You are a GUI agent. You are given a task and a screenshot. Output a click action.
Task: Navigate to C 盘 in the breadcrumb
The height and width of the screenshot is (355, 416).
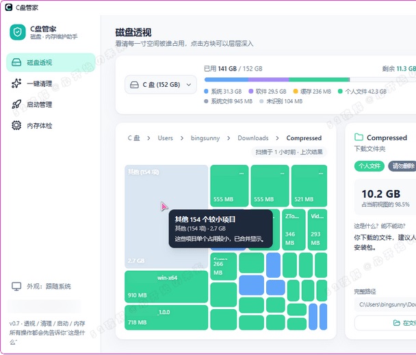click(x=133, y=138)
